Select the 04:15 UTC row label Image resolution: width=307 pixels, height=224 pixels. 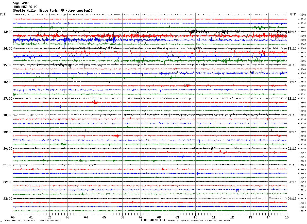tap(292, 199)
